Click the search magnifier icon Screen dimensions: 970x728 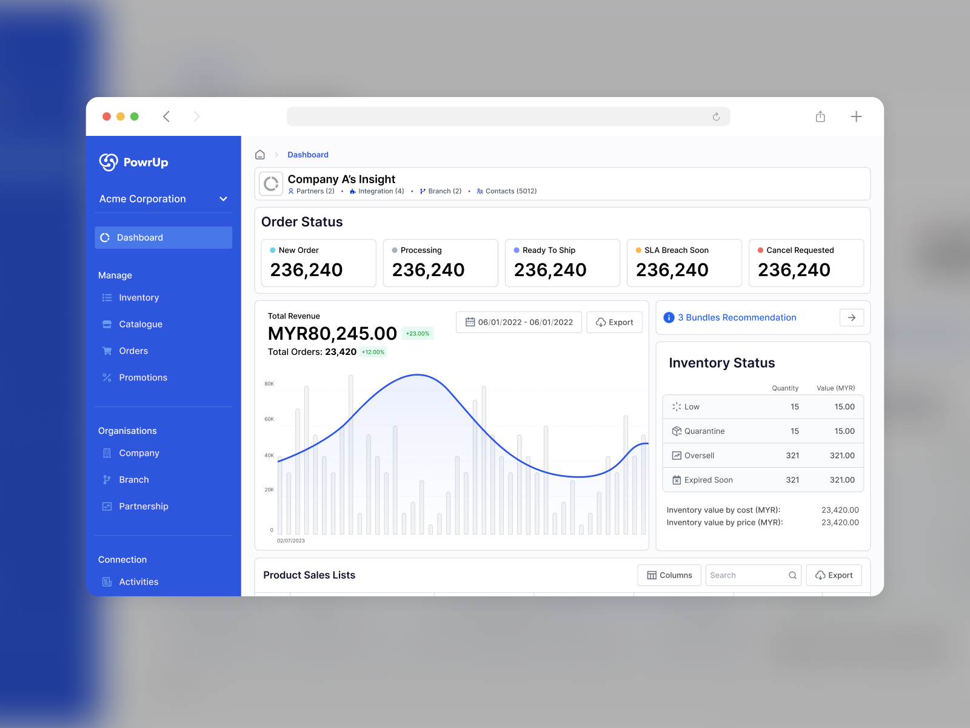pos(792,575)
